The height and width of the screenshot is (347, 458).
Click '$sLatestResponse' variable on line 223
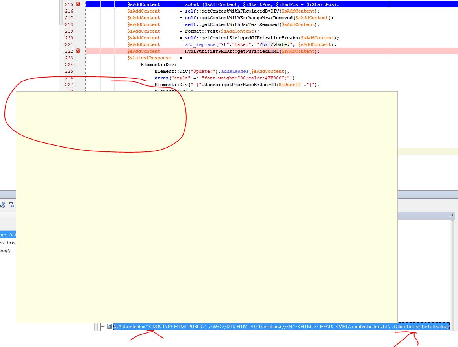(149, 58)
